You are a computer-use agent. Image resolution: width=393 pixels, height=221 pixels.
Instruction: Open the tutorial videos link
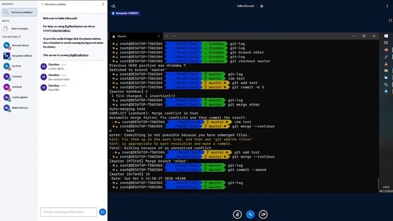pos(61,31)
